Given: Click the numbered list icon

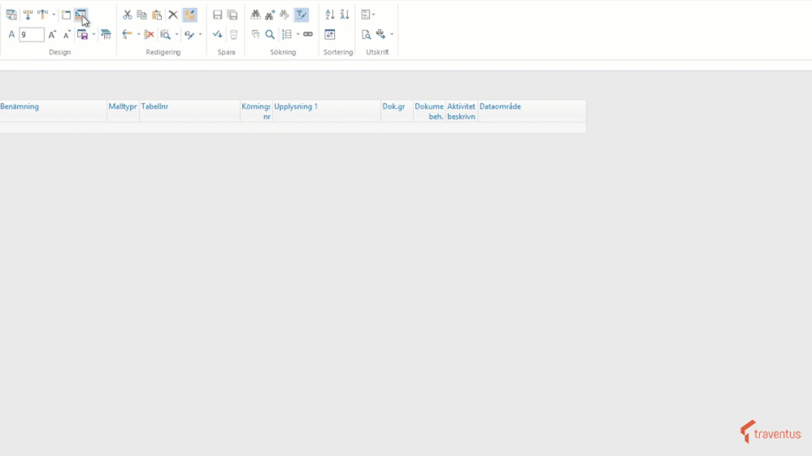Looking at the screenshot, I should point(287,35).
